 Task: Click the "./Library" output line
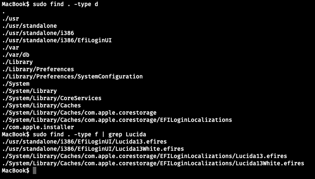(17, 62)
